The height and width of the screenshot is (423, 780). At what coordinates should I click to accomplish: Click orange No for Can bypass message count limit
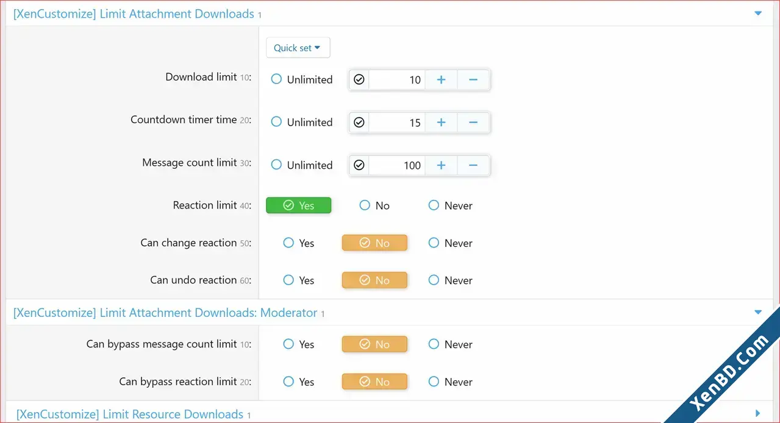point(374,344)
